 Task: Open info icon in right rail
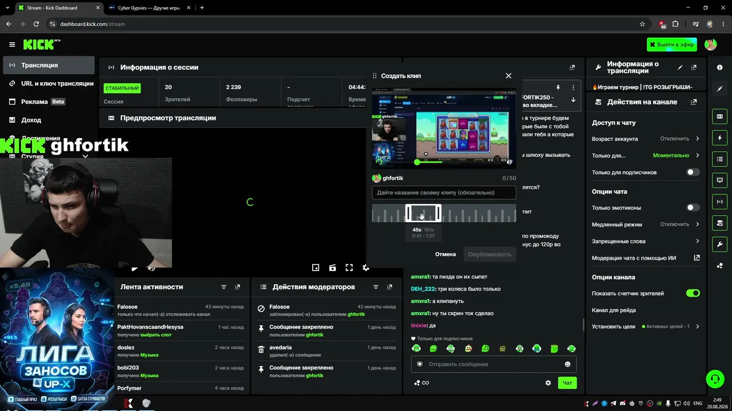719,67
